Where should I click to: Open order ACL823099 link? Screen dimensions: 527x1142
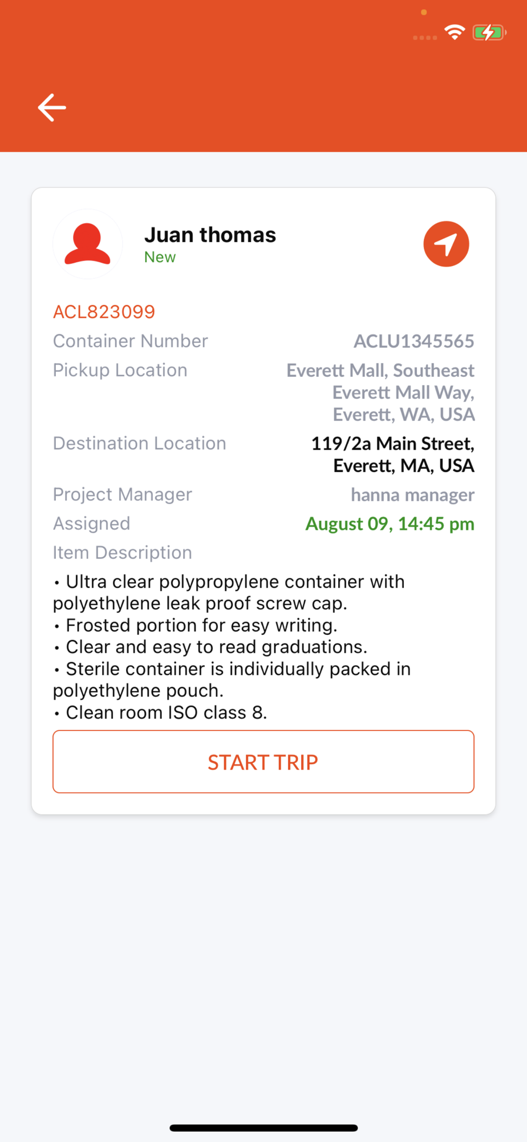104,312
